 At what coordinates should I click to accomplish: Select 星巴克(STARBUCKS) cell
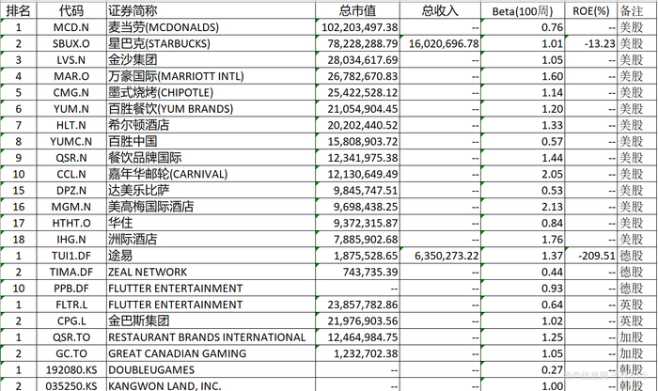click(211, 43)
